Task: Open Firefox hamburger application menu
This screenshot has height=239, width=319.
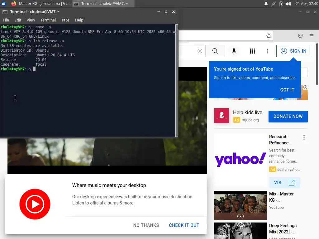Action: point(312,36)
